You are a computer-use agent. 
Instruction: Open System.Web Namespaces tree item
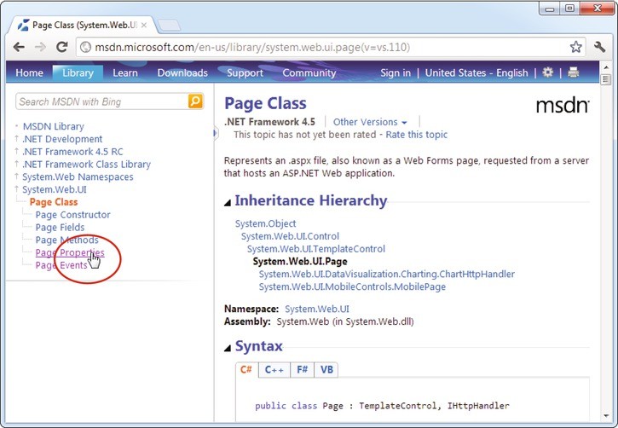click(x=78, y=177)
